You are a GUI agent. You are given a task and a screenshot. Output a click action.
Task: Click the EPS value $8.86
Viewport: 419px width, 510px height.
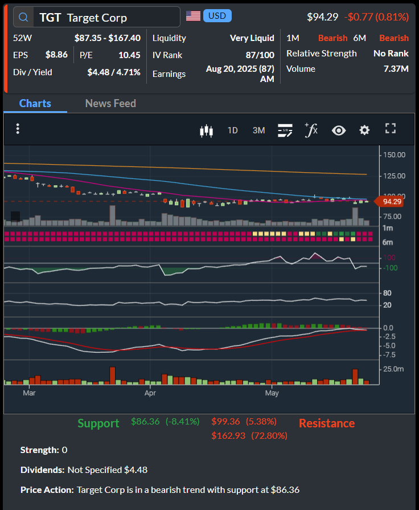(56, 55)
